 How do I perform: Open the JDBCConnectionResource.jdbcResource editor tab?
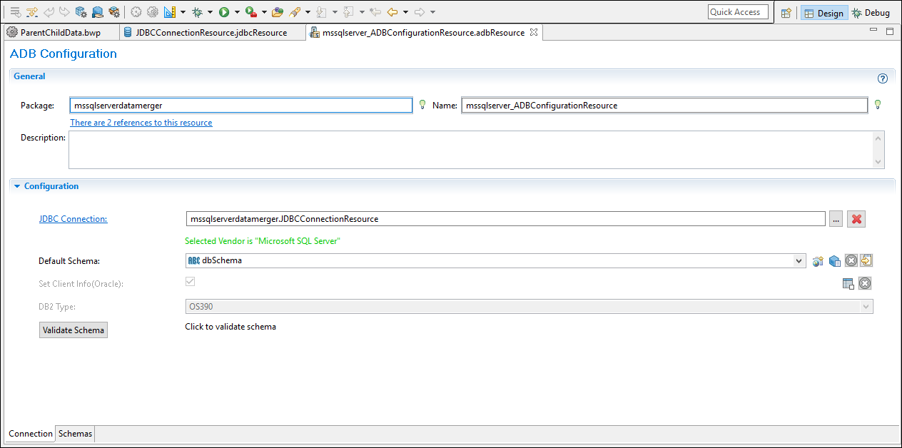click(x=211, y=33)
